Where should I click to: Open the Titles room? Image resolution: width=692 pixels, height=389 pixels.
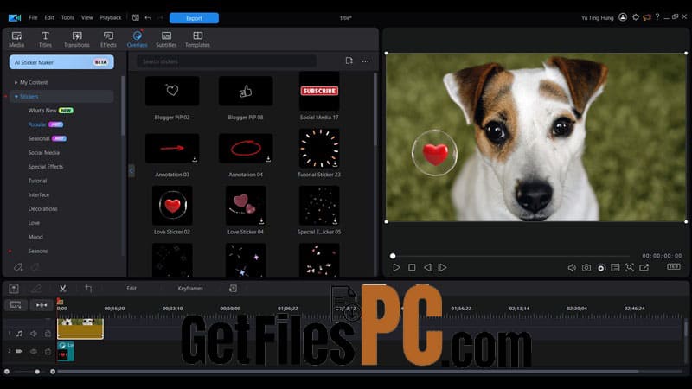(x=45, y=39)
